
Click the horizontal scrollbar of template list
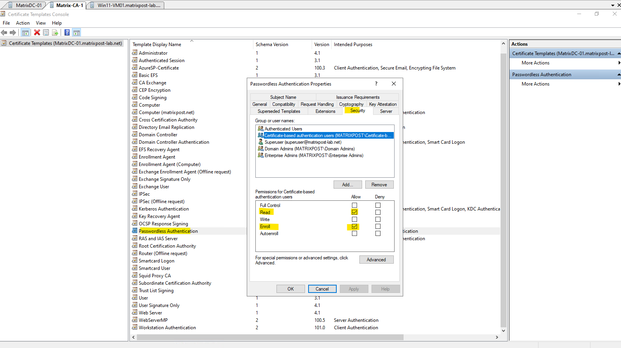click(x=270, y=337)
